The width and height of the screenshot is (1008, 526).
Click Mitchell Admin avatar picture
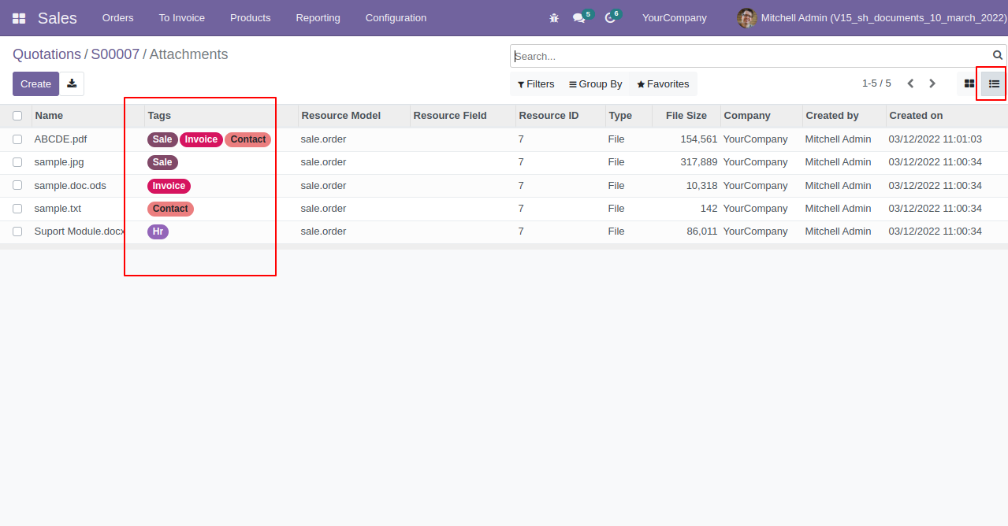[746, 17]
